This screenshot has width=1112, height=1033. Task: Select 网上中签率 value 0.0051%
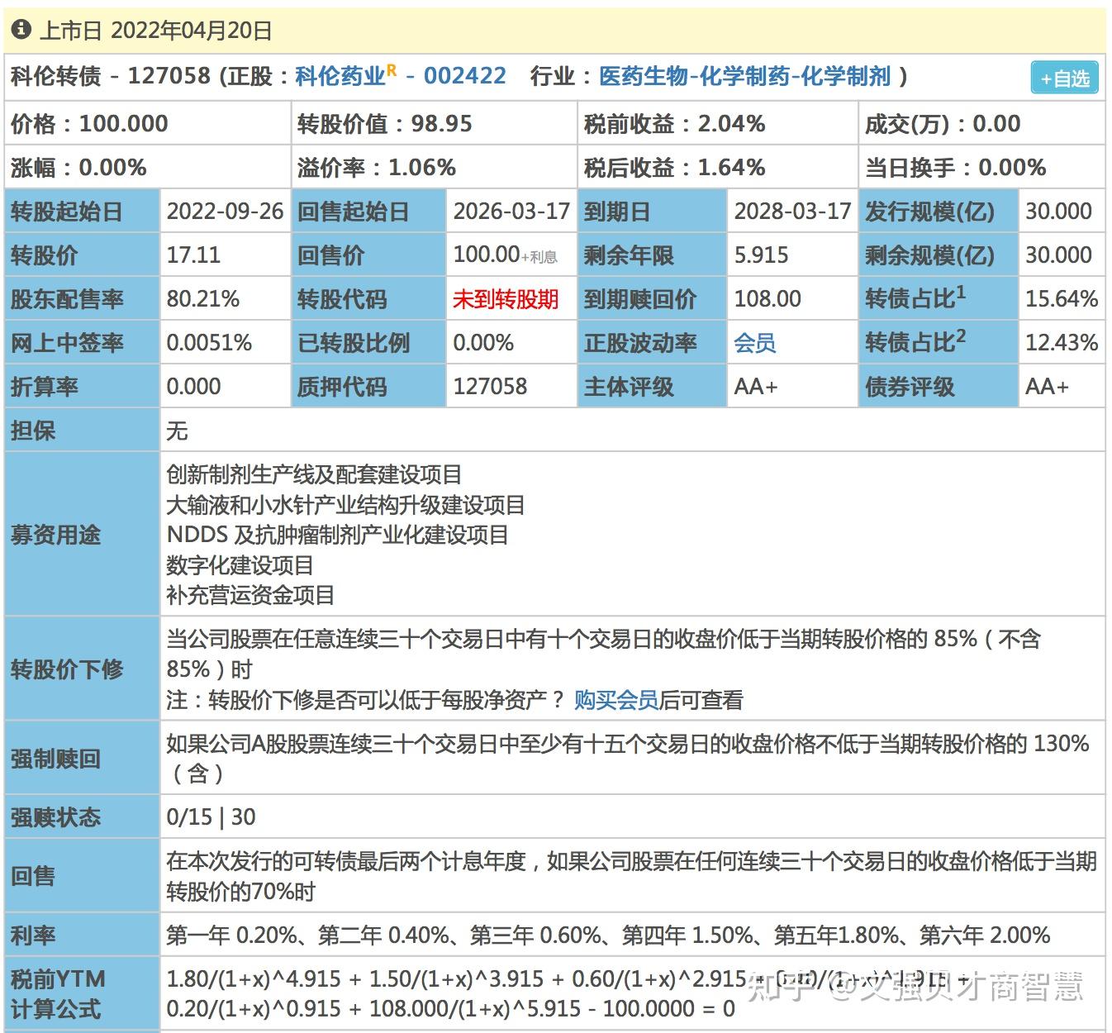coord(209,343)
